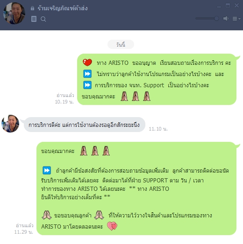Click the วันนี้ date pill
Viewport: 243px width, 244px height.
coord(121,44)
